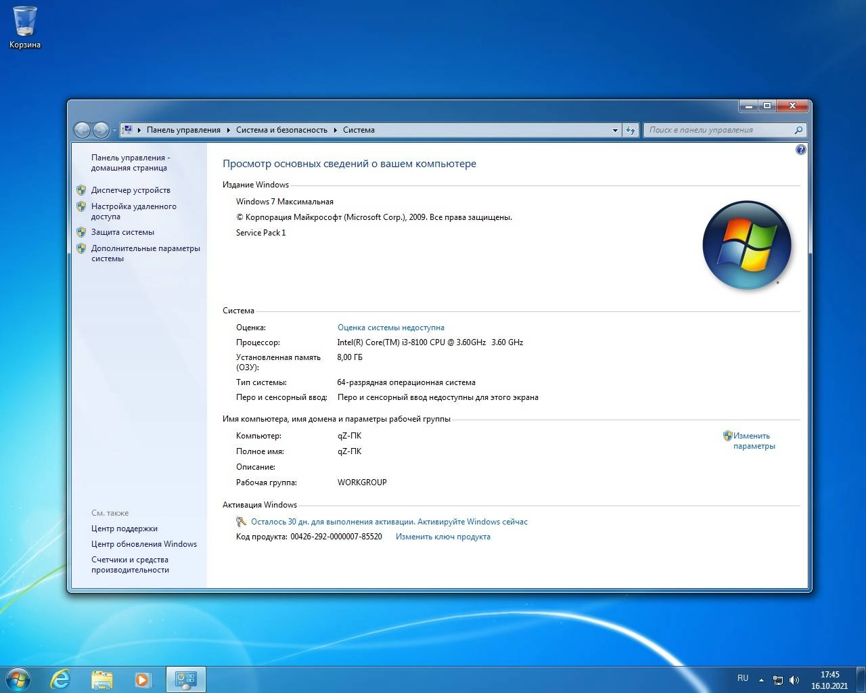
Task: Click the Show desktop strip by the clock
Action: (x=861, y=679)
